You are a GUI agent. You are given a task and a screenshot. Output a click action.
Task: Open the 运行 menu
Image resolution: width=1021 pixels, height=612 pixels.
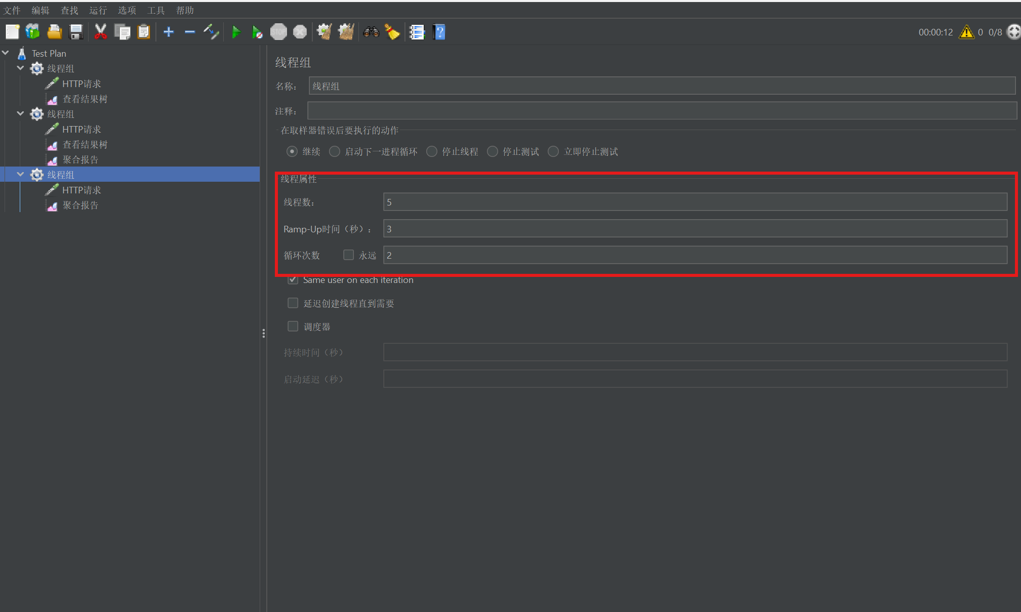tap(98, 10)
